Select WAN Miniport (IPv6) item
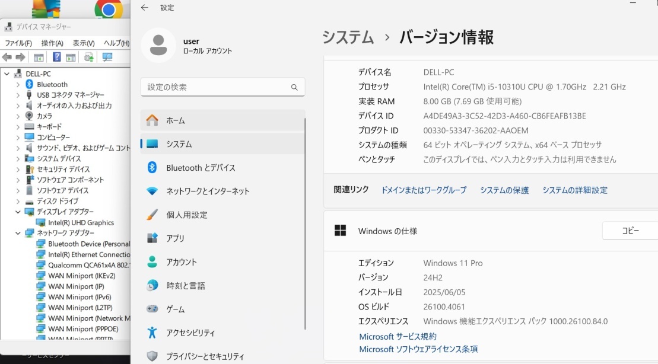Screen dimensions: 658x364 (80, 297)
